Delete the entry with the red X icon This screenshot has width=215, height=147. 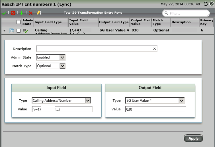(31, 13)
